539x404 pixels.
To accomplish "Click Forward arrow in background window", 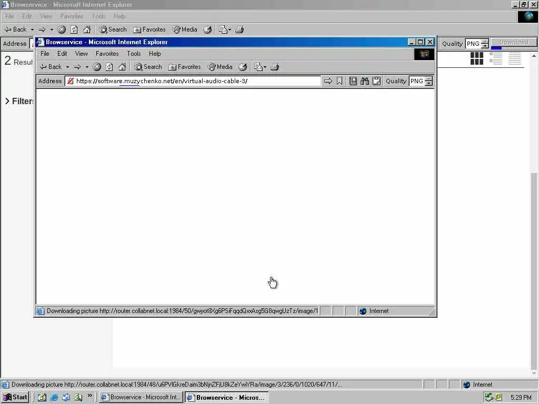I will (x=42, y=29).
